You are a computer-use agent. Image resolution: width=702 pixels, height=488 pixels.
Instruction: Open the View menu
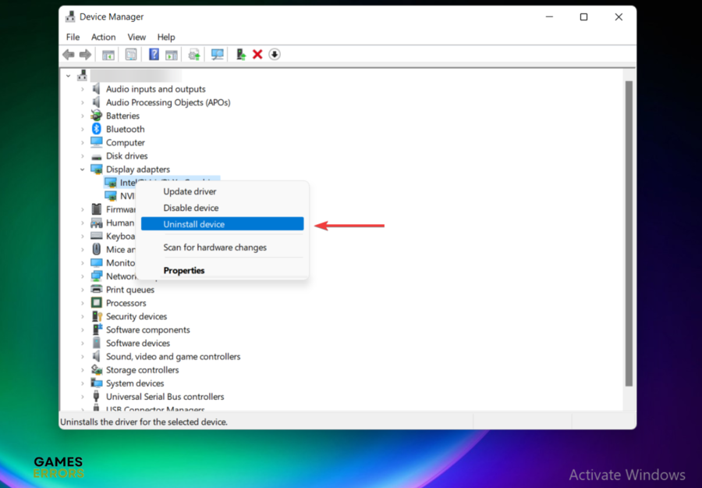[136, 37]
